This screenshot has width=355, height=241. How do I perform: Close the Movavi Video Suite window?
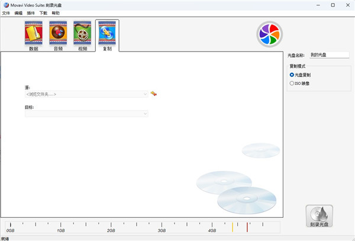click(x=348, y=5)
